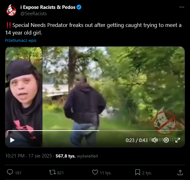Like the post with the heart icon

[95, 172]
